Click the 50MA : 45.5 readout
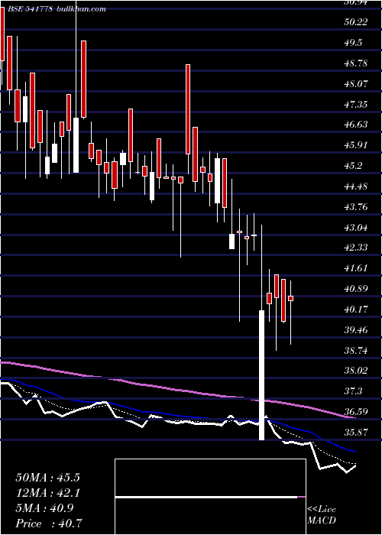 pyautogui.click(x=47, y=478)
